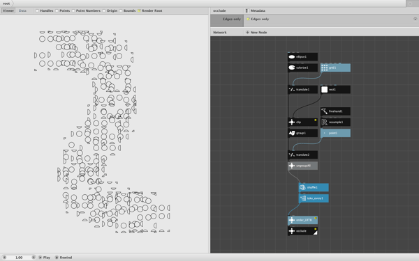This screenshot has width=419, height=261.
Task: Select the grid1 node icon
Action: pos(325,68)
